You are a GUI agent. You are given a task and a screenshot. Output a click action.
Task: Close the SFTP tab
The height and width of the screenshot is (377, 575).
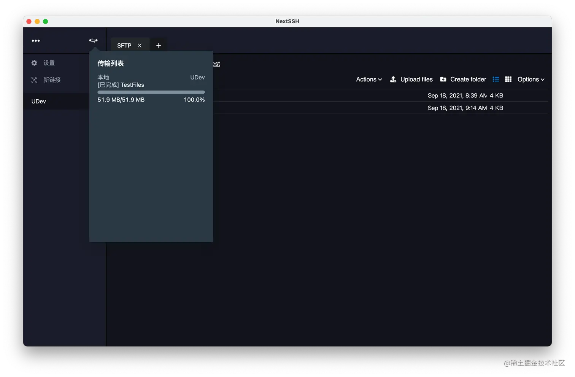(x=140, y=45)
